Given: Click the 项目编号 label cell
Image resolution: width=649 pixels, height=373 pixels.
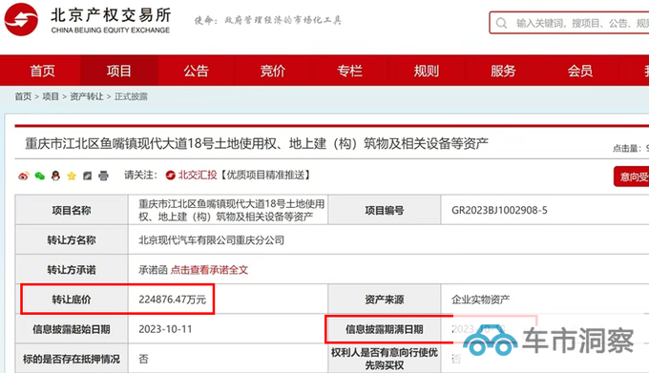Looking at the screenshot, I should pyautogui.click(x=384, y=210).
